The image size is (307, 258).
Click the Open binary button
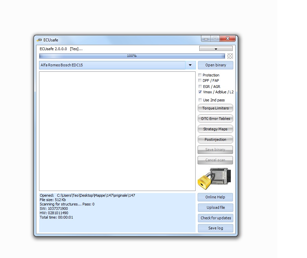point(215,65)
